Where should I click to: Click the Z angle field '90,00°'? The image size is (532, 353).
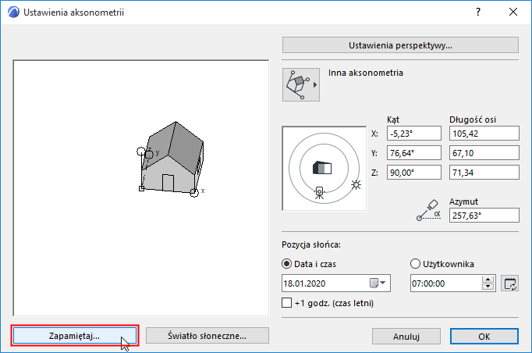coord(414,173)
